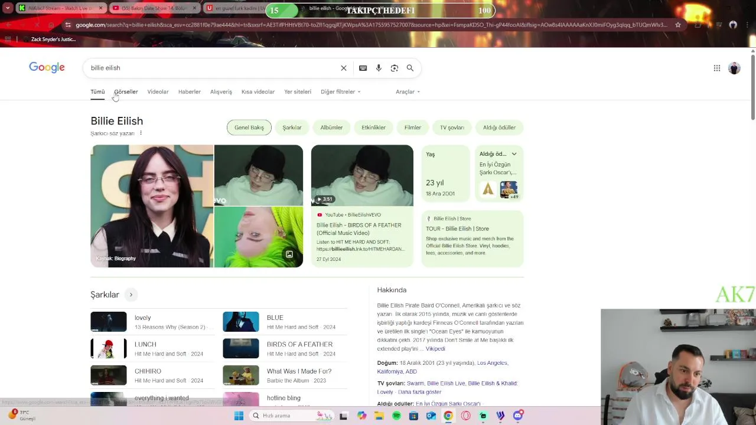
Task: Play the BIRDS OF A FEATHER video thumbnail
Action: (362, 175)
